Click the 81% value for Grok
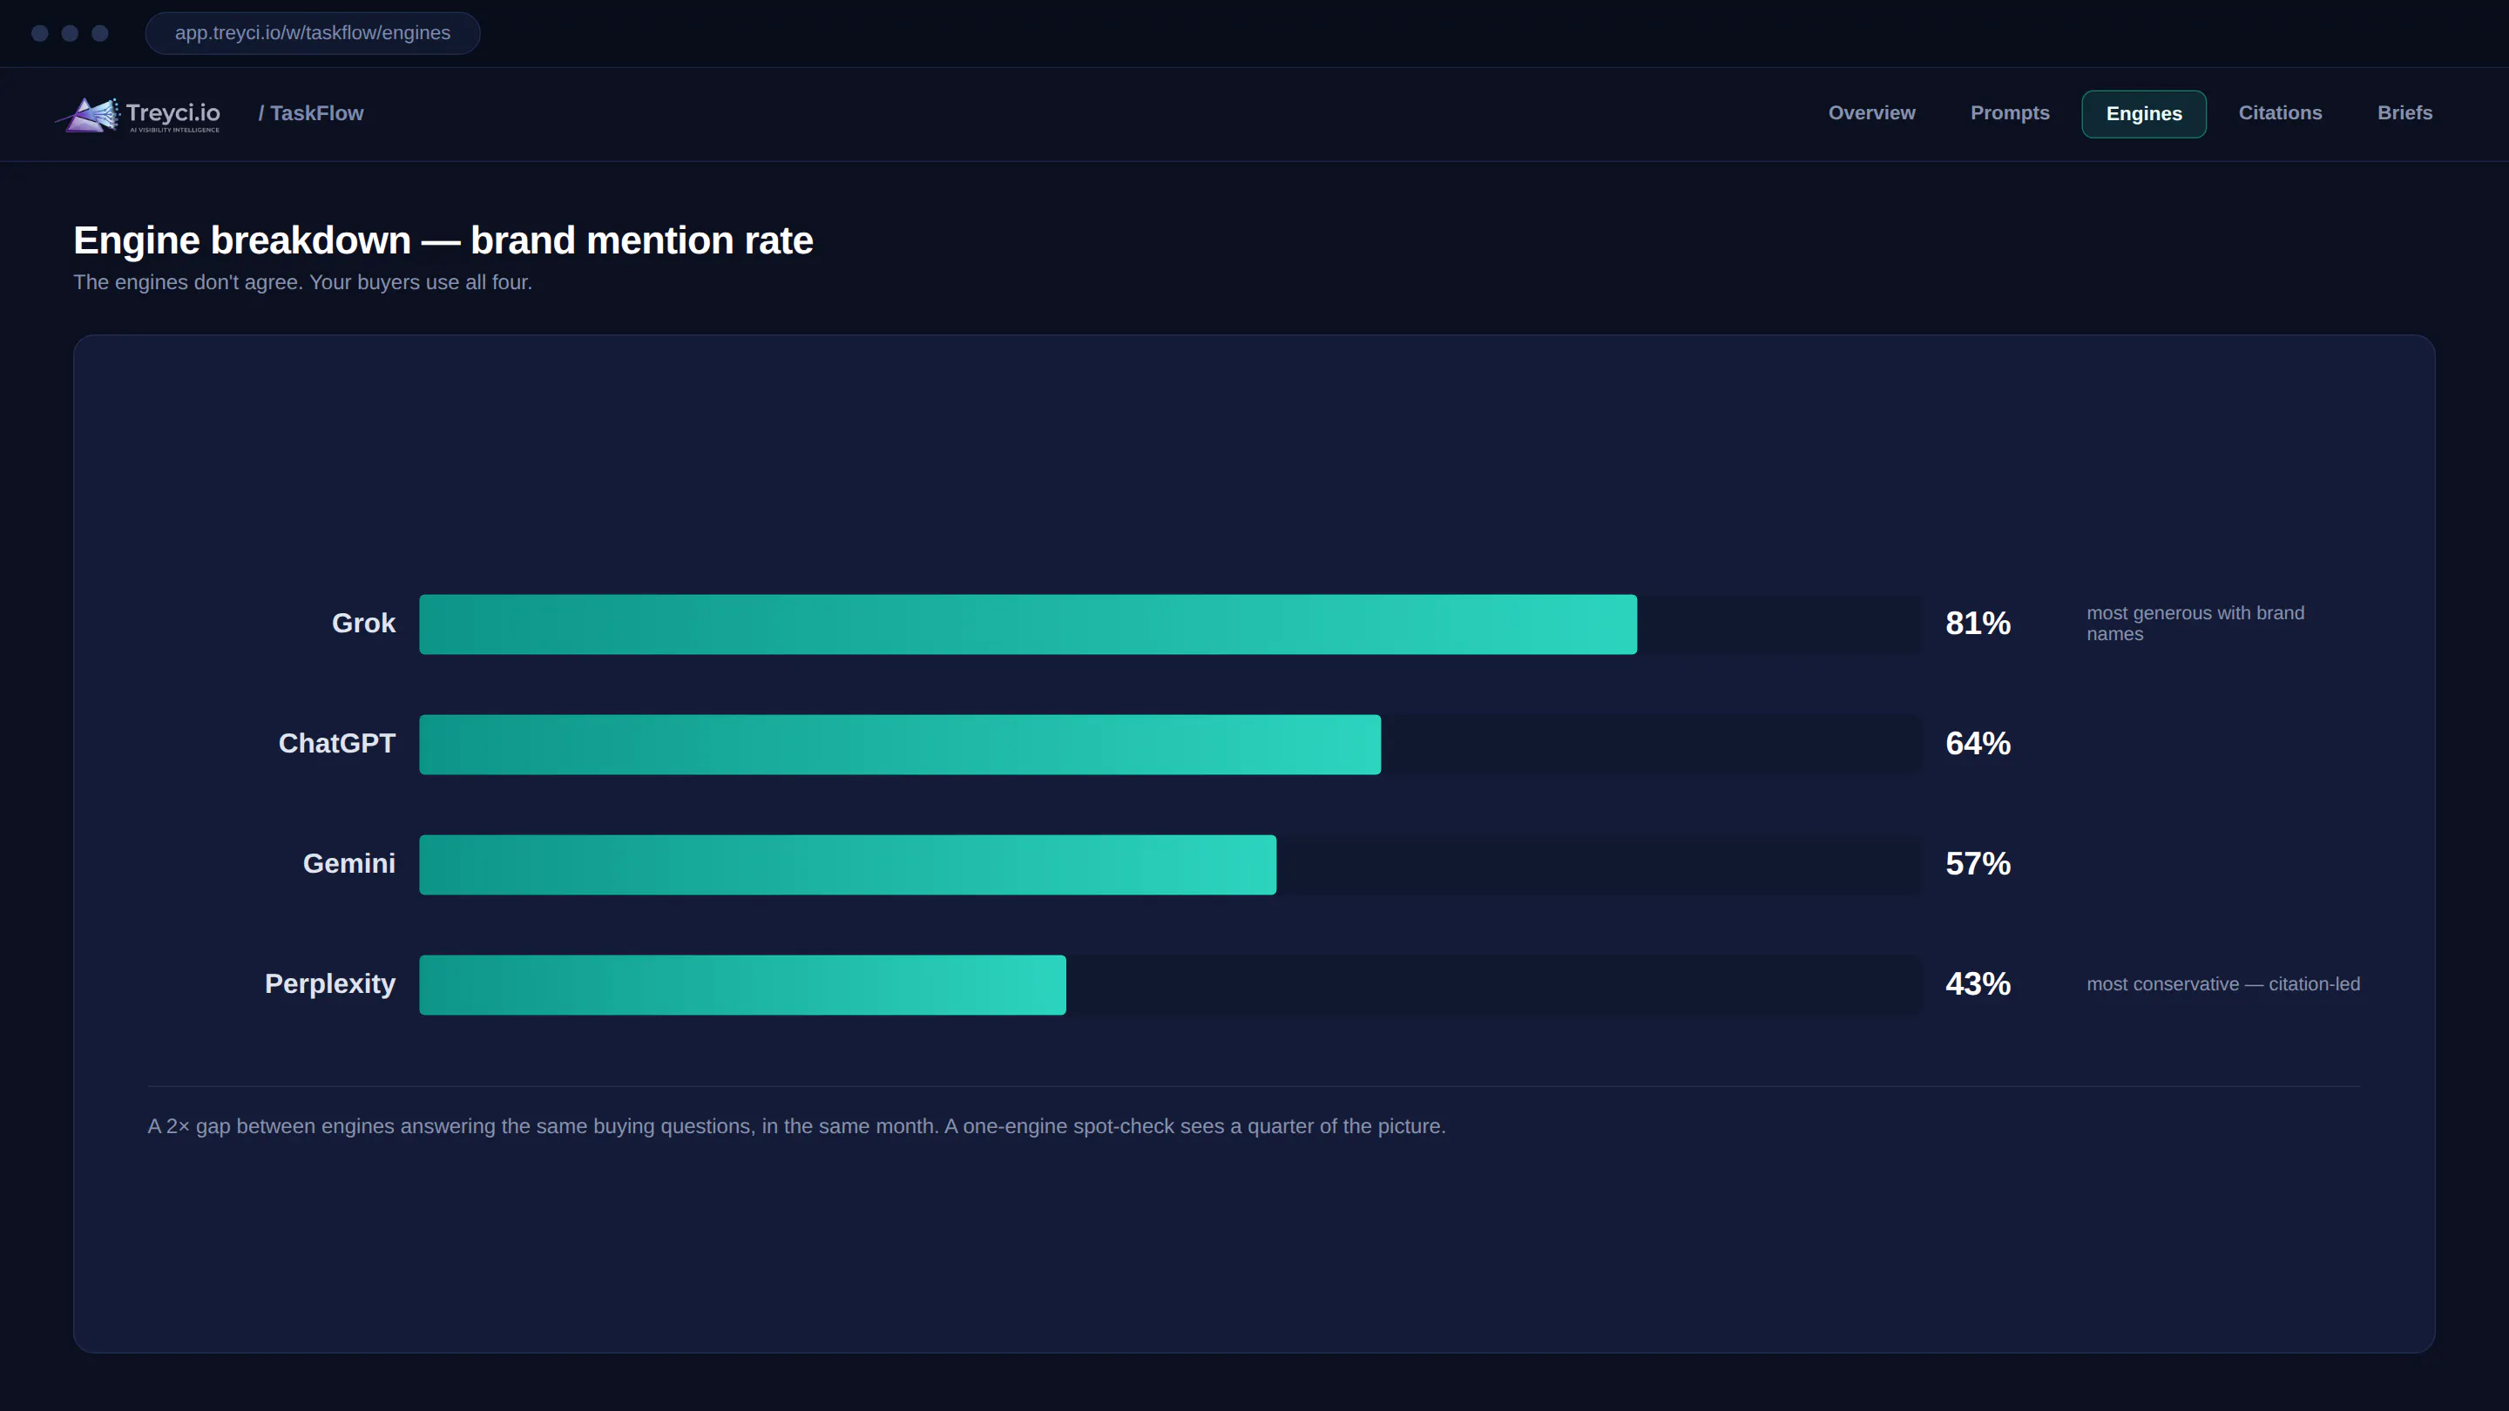The height and width of the screenshot is (1411, 2509). point(1978,624)
